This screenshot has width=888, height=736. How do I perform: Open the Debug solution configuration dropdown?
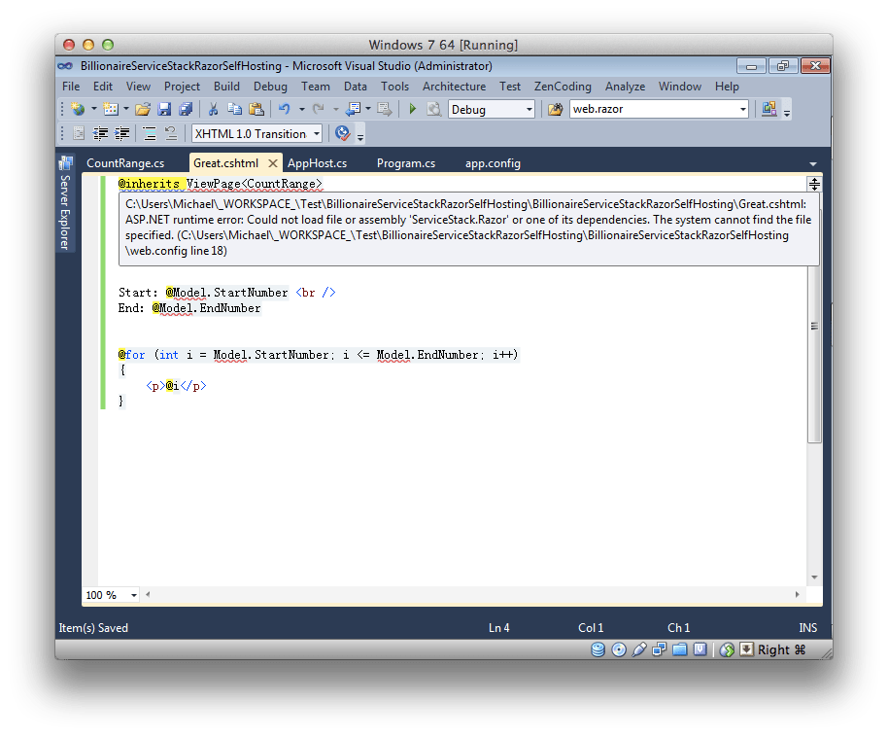coord(529,109)
